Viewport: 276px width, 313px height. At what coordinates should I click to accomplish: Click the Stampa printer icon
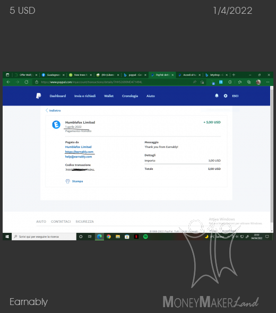pyautogui.click(x=68, y=181)
